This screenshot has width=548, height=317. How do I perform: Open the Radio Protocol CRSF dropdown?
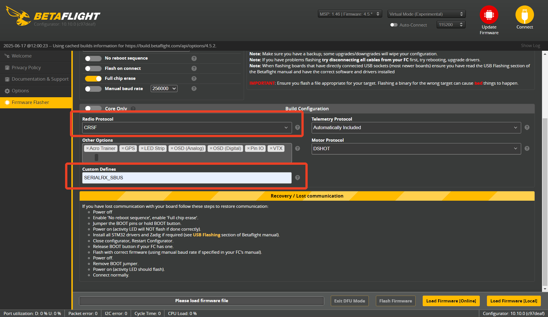[x=187, y=127]
